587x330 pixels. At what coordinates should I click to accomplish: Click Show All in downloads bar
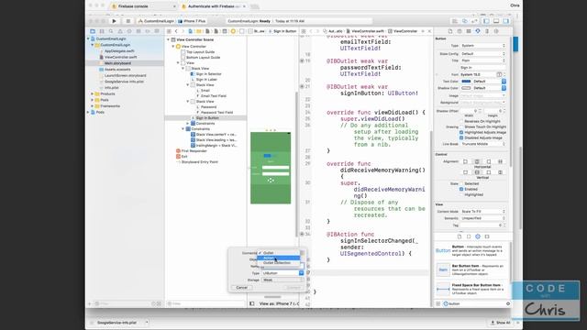coord(500,323)
